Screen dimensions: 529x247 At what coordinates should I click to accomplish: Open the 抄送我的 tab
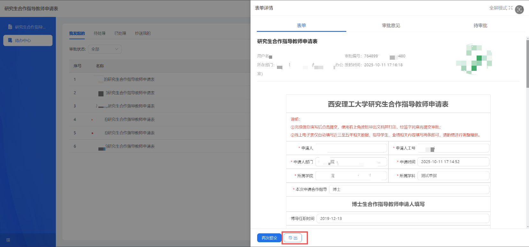click(142, 34)
